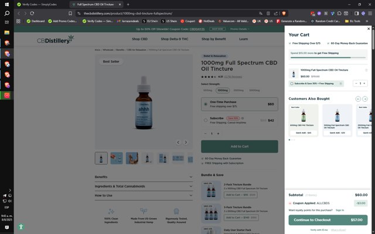Decrease cart item quantity with minus
Image resolution: width=375 pixels, height=234 pixels.
click(x=356, y=83)
